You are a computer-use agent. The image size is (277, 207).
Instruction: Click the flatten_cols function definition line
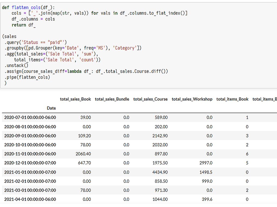point(30,7)
